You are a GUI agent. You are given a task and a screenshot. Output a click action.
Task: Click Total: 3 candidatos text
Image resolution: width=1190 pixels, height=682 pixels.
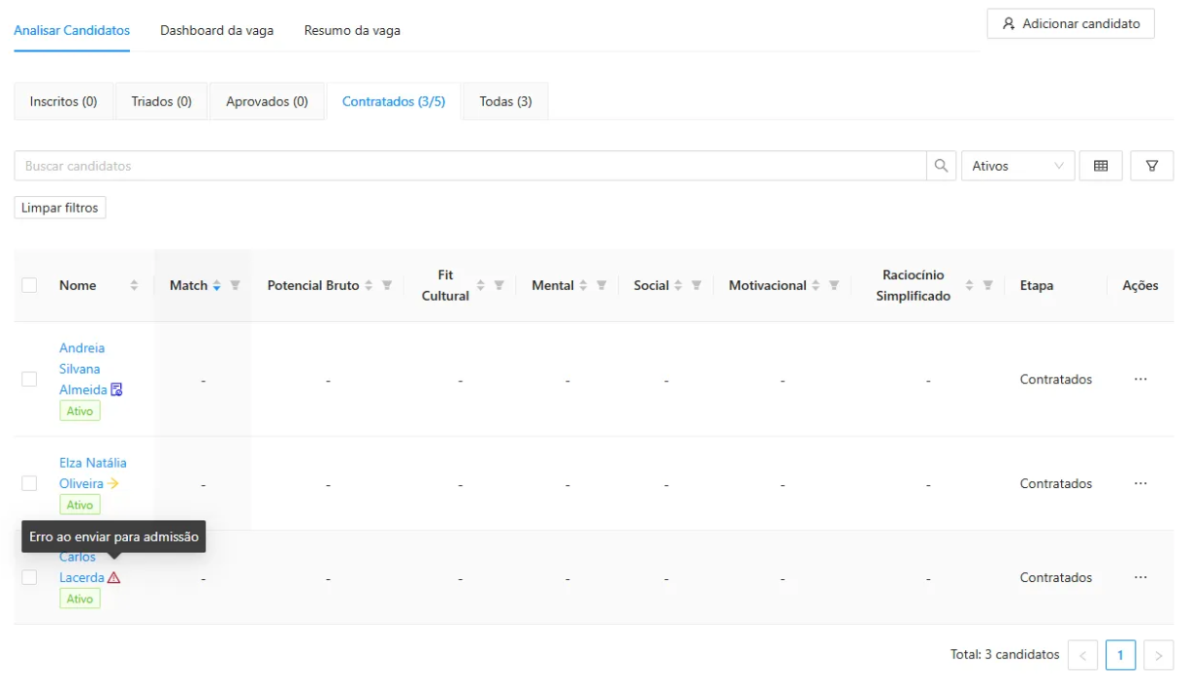coord(1005,655)
